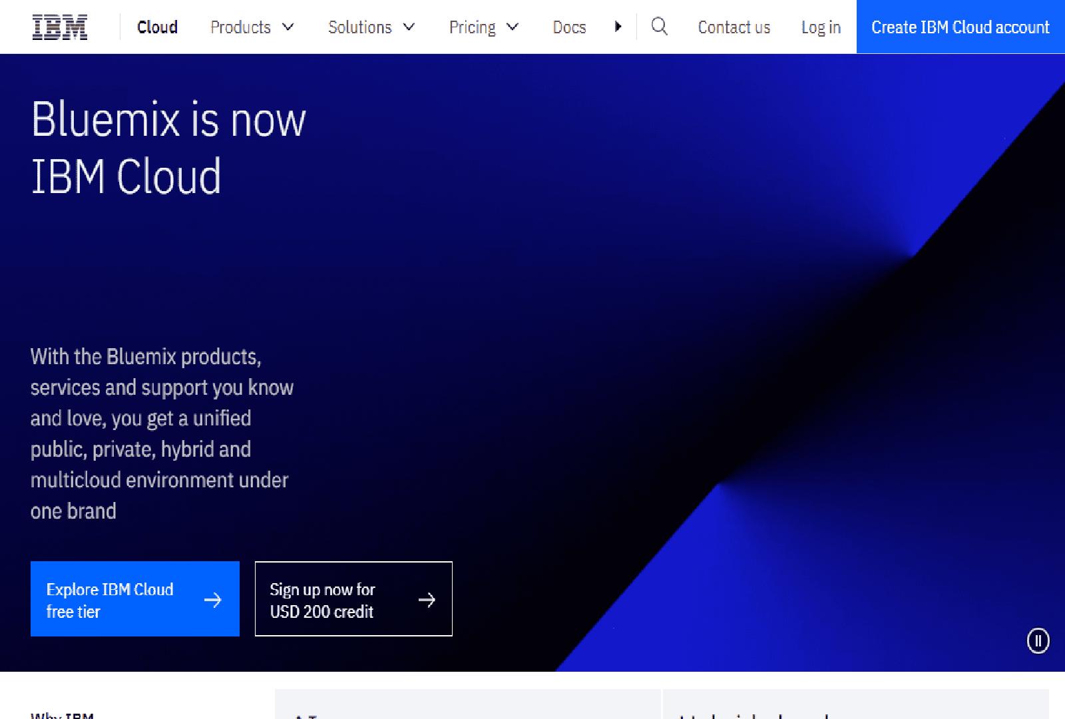Click the IBM logo
1065x719 pixels.
pyautogui.click(x=59, y=27)
